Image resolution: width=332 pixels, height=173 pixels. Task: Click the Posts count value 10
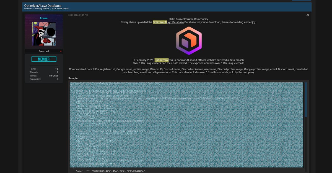(x=56, y=69)
